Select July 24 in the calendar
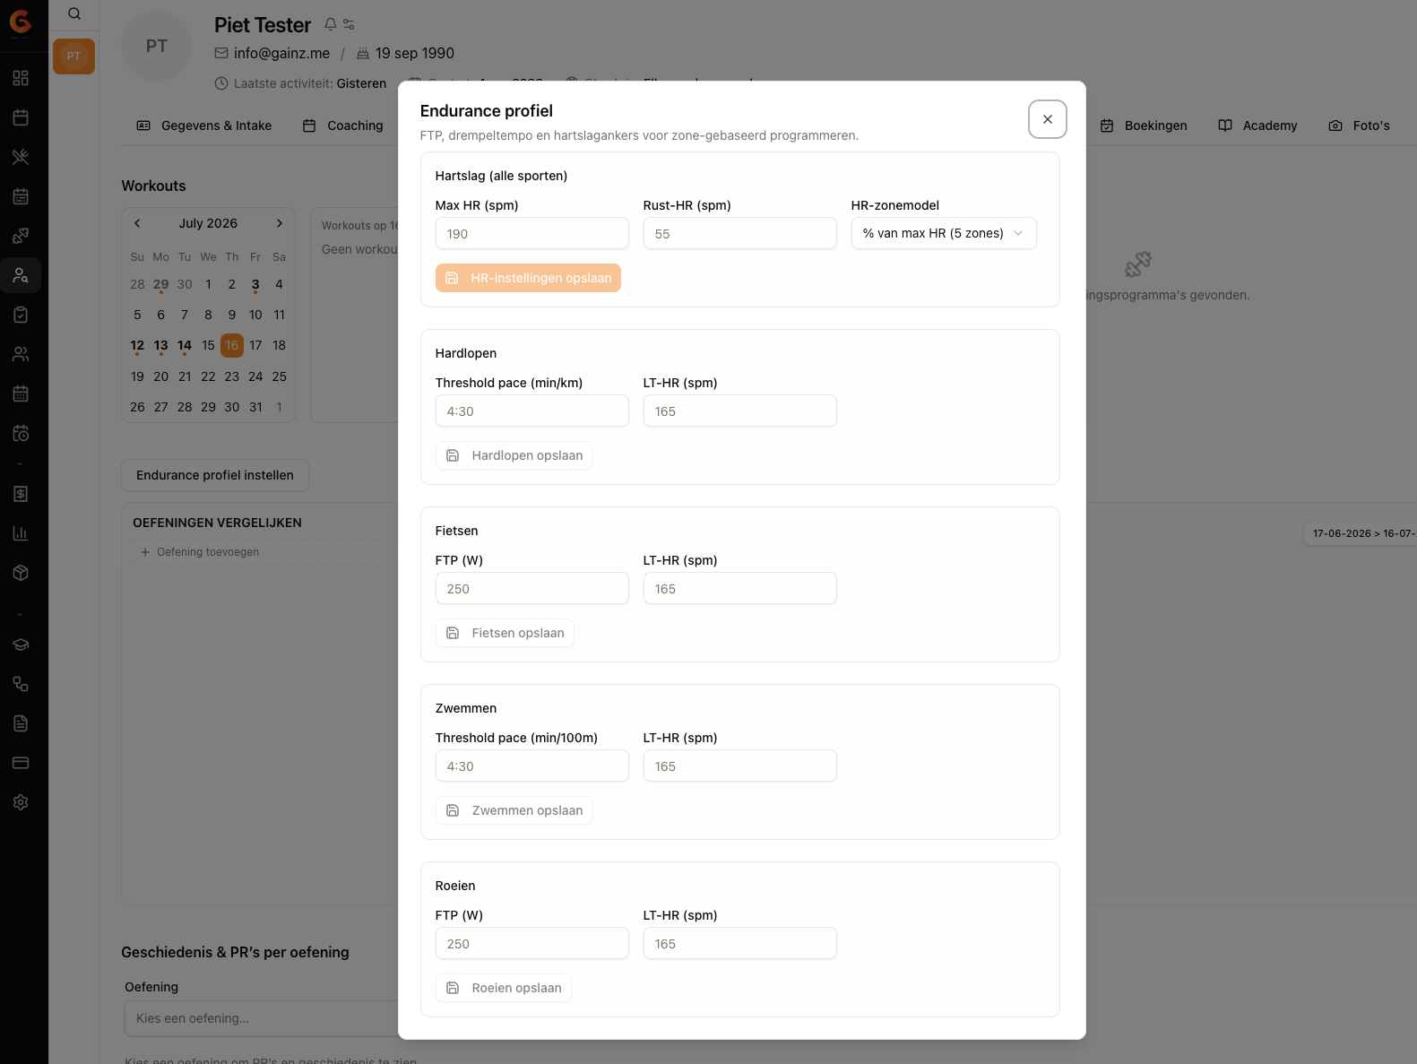Screen dimensions: 1417x1064 click(x=255, y=376)
